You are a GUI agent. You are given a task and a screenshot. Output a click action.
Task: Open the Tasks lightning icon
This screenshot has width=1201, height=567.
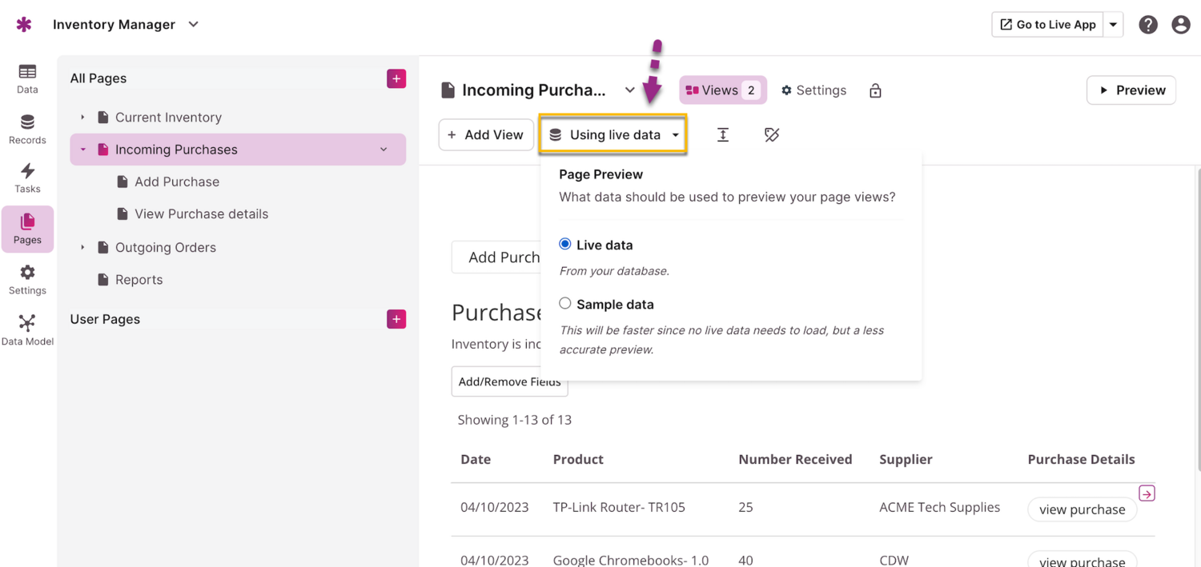click(27, 178)
